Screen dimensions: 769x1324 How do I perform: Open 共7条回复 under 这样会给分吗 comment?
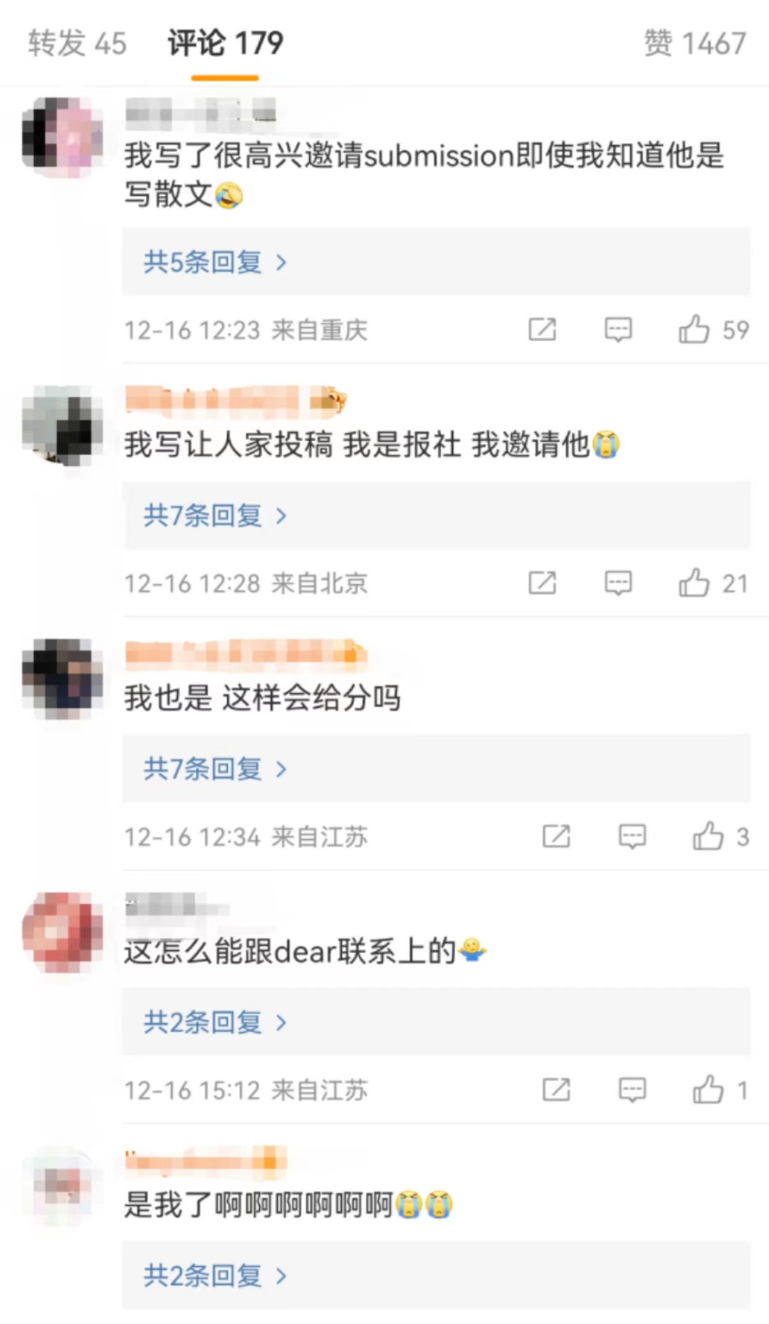[436, 769]
